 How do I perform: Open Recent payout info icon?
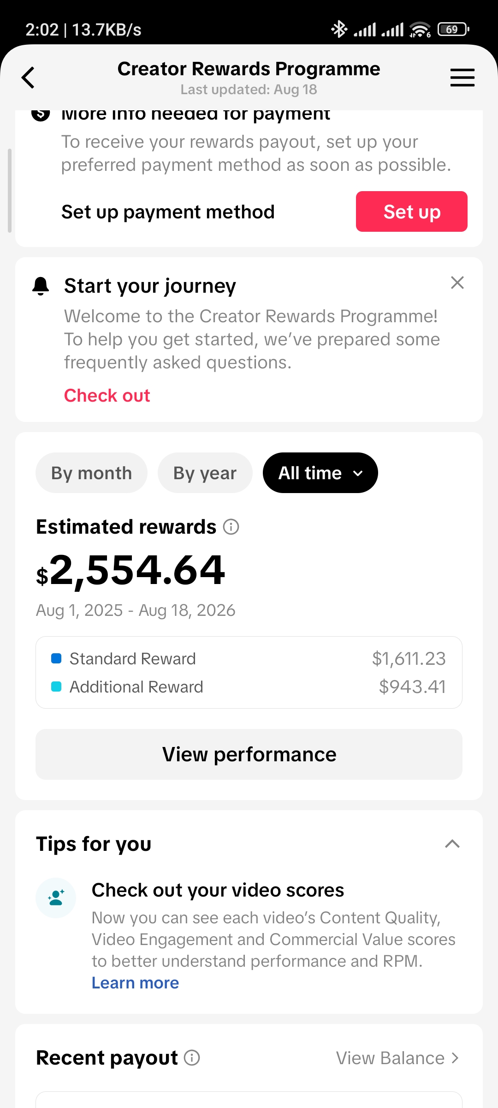192,1058
